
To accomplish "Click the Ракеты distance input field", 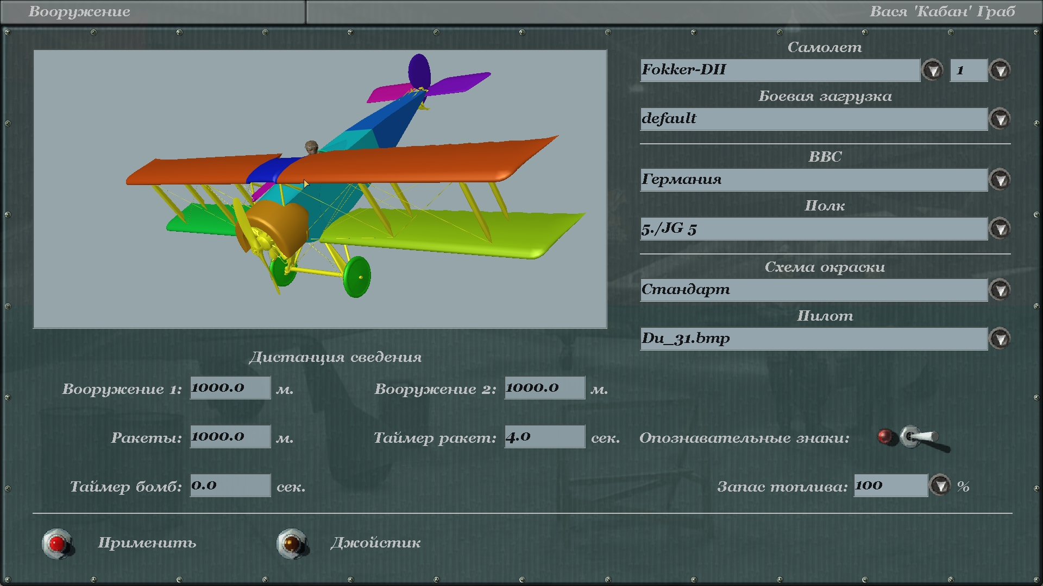I will pos(230,437).
